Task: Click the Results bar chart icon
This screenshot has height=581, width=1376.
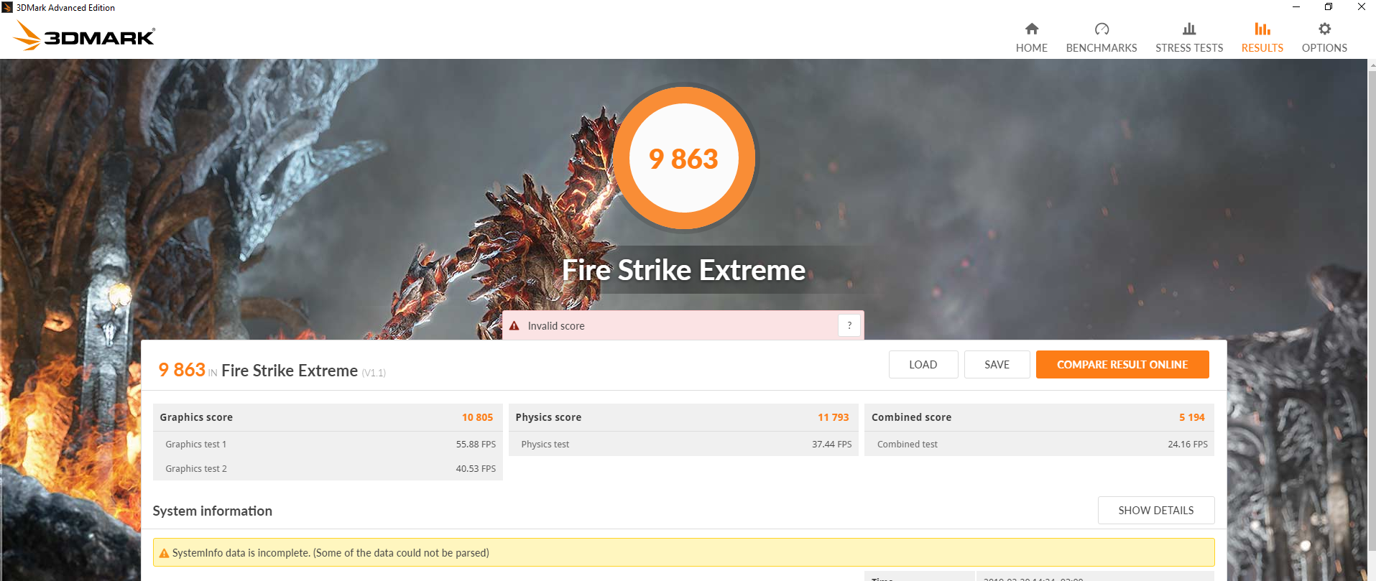Action: [1262, 29]
